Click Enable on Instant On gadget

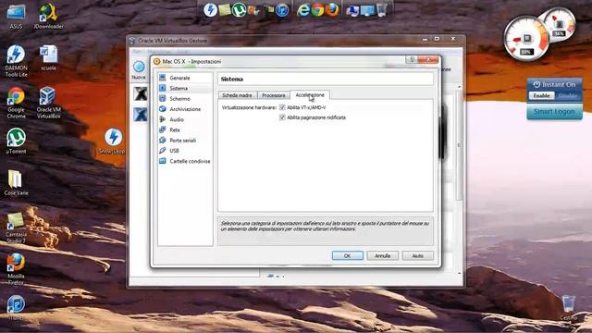pyautogui.click(x=541, y=96)
